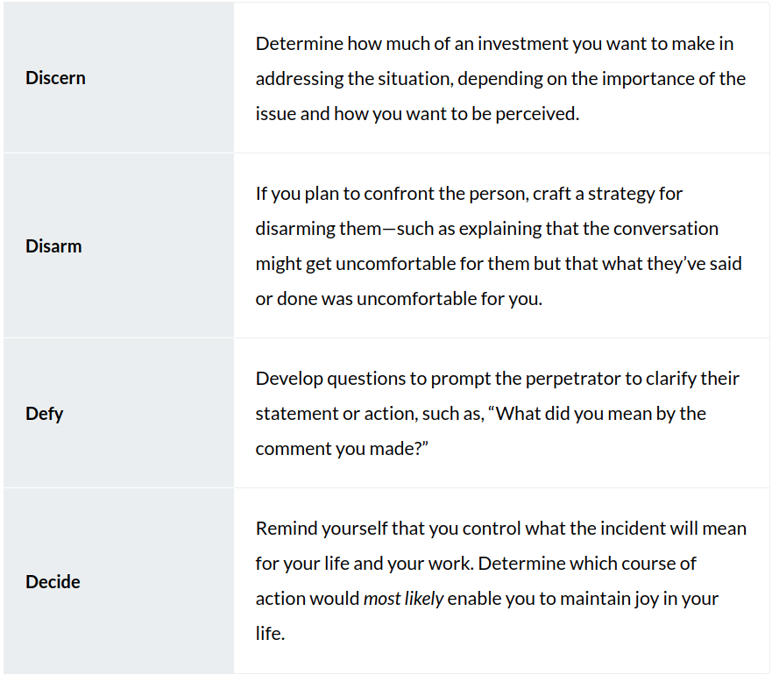Click the "Defy" row heading
Image resolution: width=772 pixels, height=675 pixels.
point(44,414)
